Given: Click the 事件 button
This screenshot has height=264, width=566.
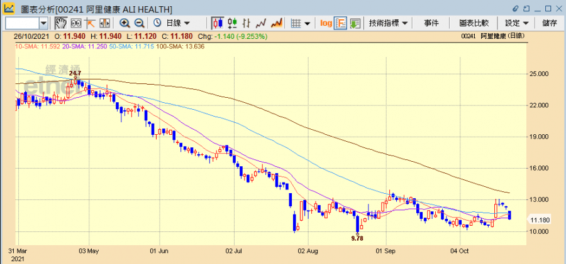Looking at the screenshot, I should coord(431,23).
